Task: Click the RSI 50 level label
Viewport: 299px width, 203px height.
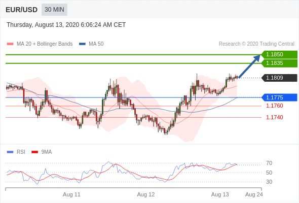Action: (x=269, y=173)
